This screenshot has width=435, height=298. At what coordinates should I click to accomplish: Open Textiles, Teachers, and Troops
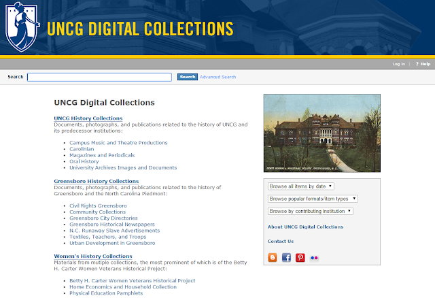click(x=107, y=237)
